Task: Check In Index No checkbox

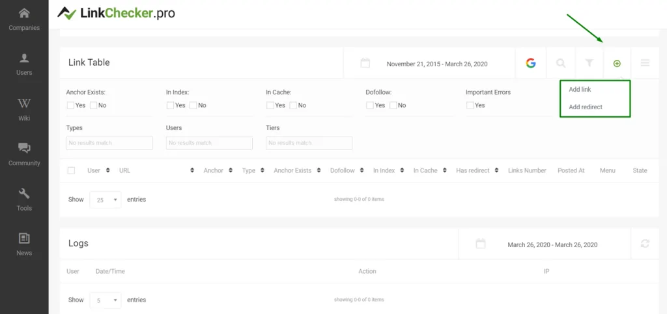Action: 193,105
